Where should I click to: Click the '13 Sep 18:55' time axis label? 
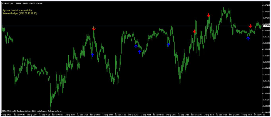click(222, 115)
